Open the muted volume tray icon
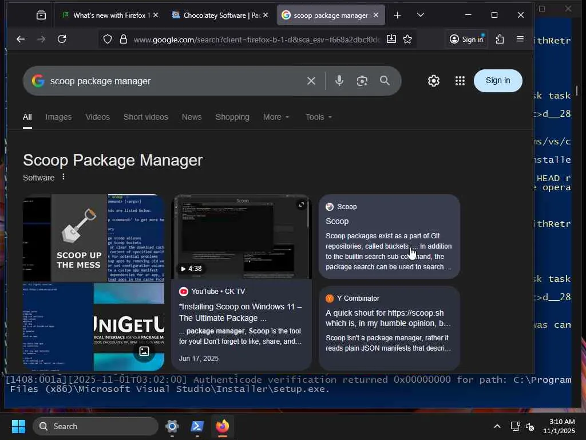 (x=529, y=426)
